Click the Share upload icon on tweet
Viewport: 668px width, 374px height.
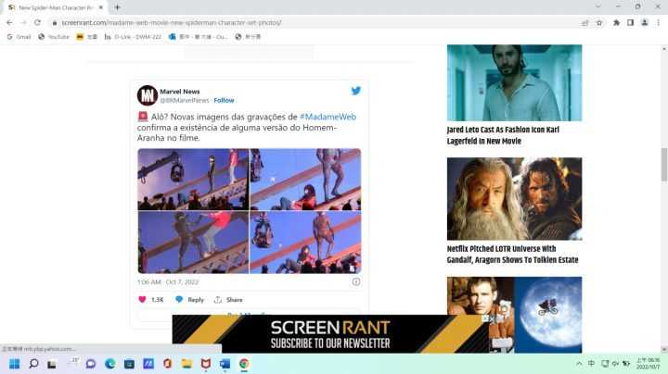tap(218, 299)
